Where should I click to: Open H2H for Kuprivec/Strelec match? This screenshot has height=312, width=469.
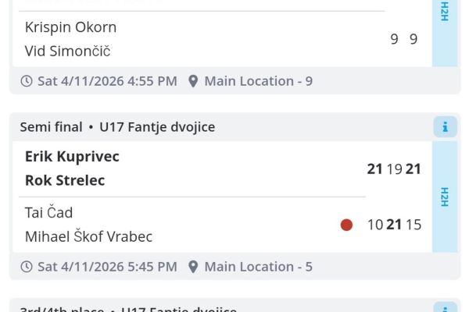pos(445,197)
